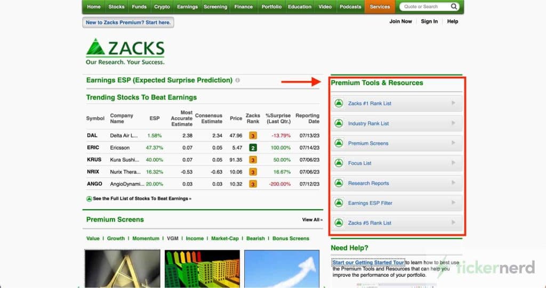
Task: Expand arrow on Premium Screens row
Action: pos(453,143)
